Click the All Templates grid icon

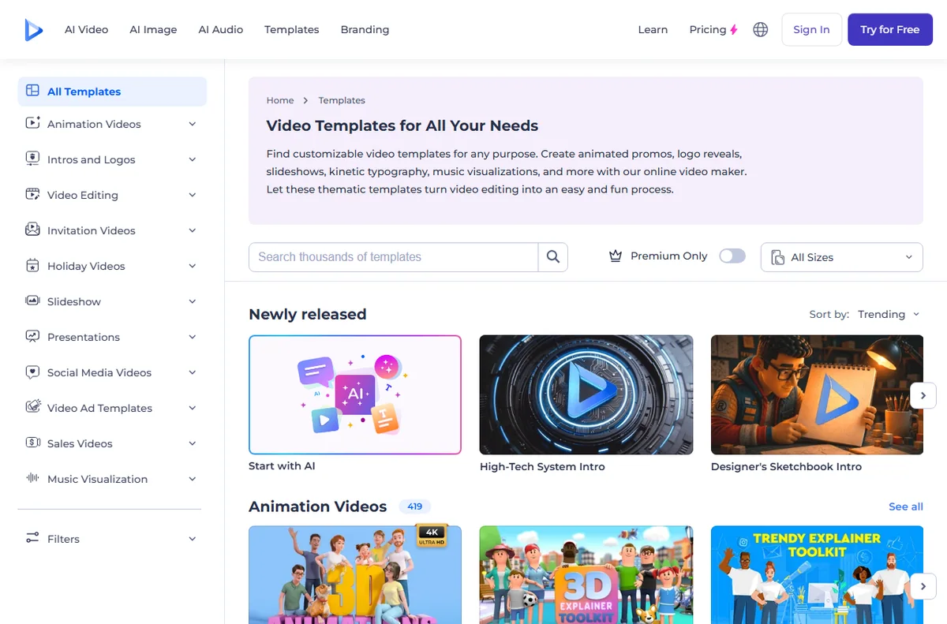pos(32,91)
